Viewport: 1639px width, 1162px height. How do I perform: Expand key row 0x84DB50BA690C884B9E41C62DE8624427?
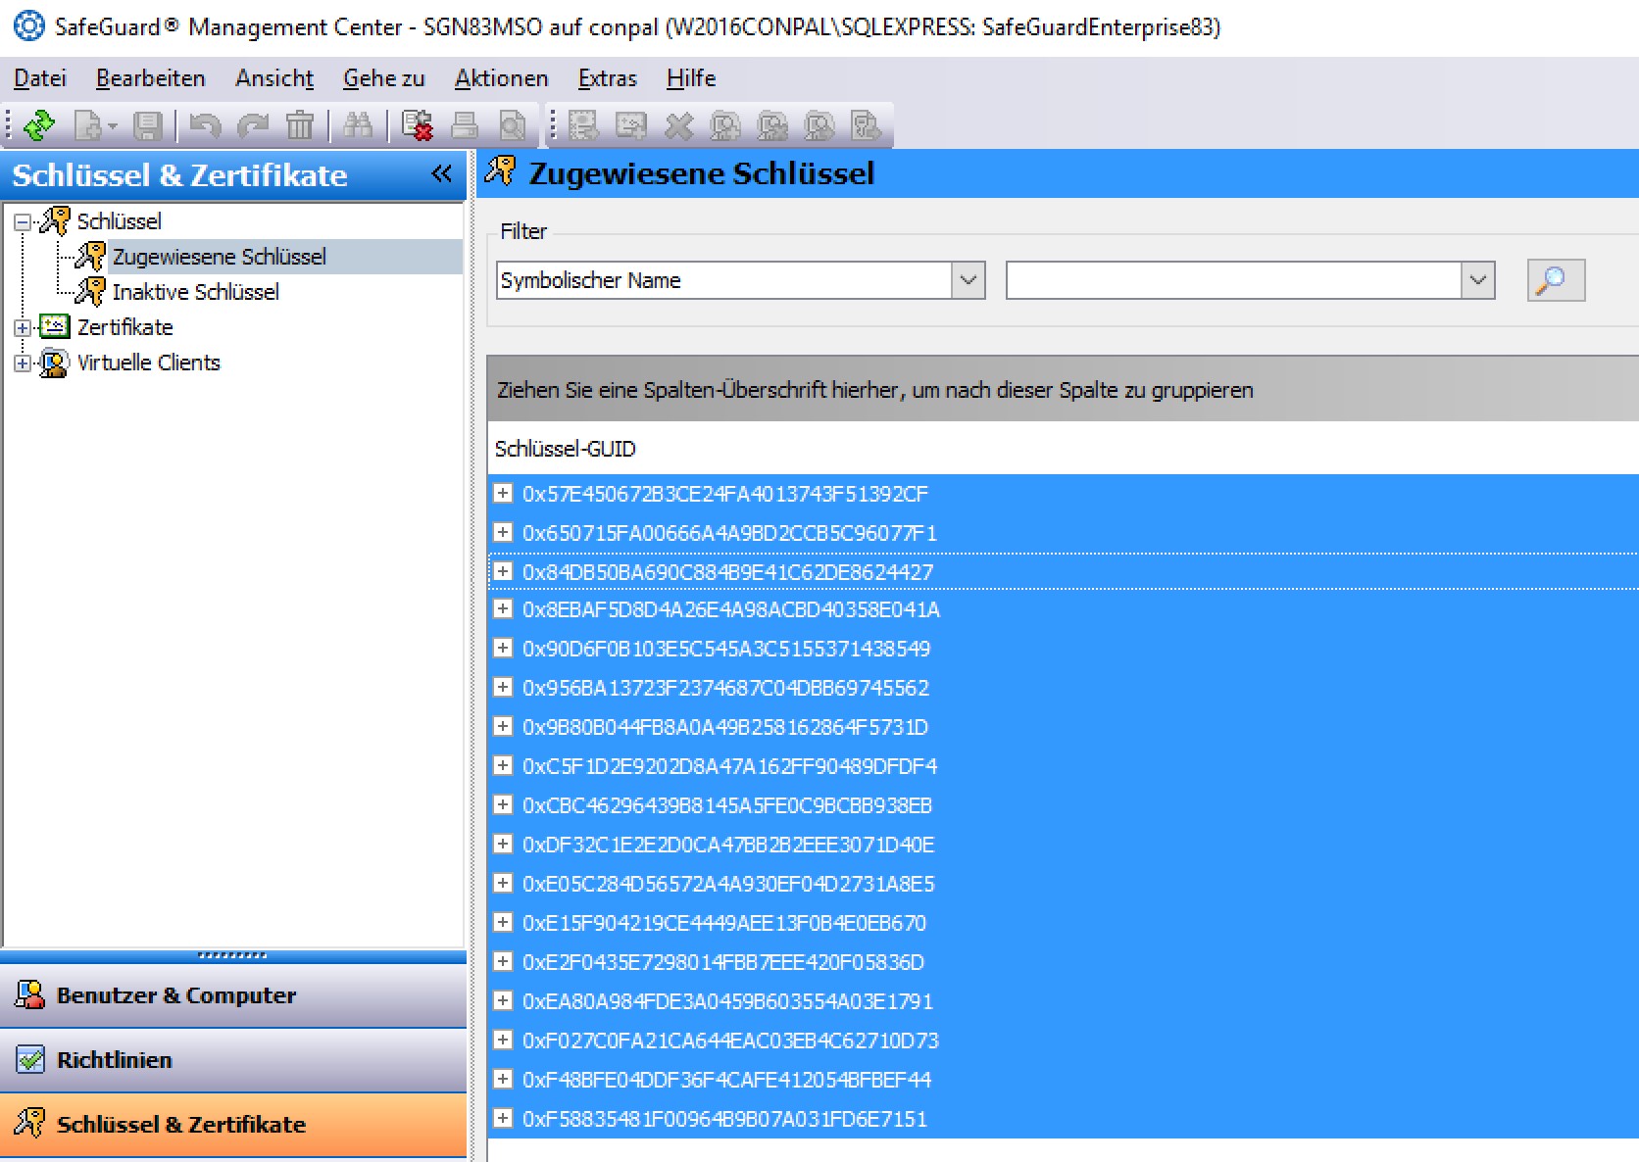pyautogui.click(x=503, y=571)
